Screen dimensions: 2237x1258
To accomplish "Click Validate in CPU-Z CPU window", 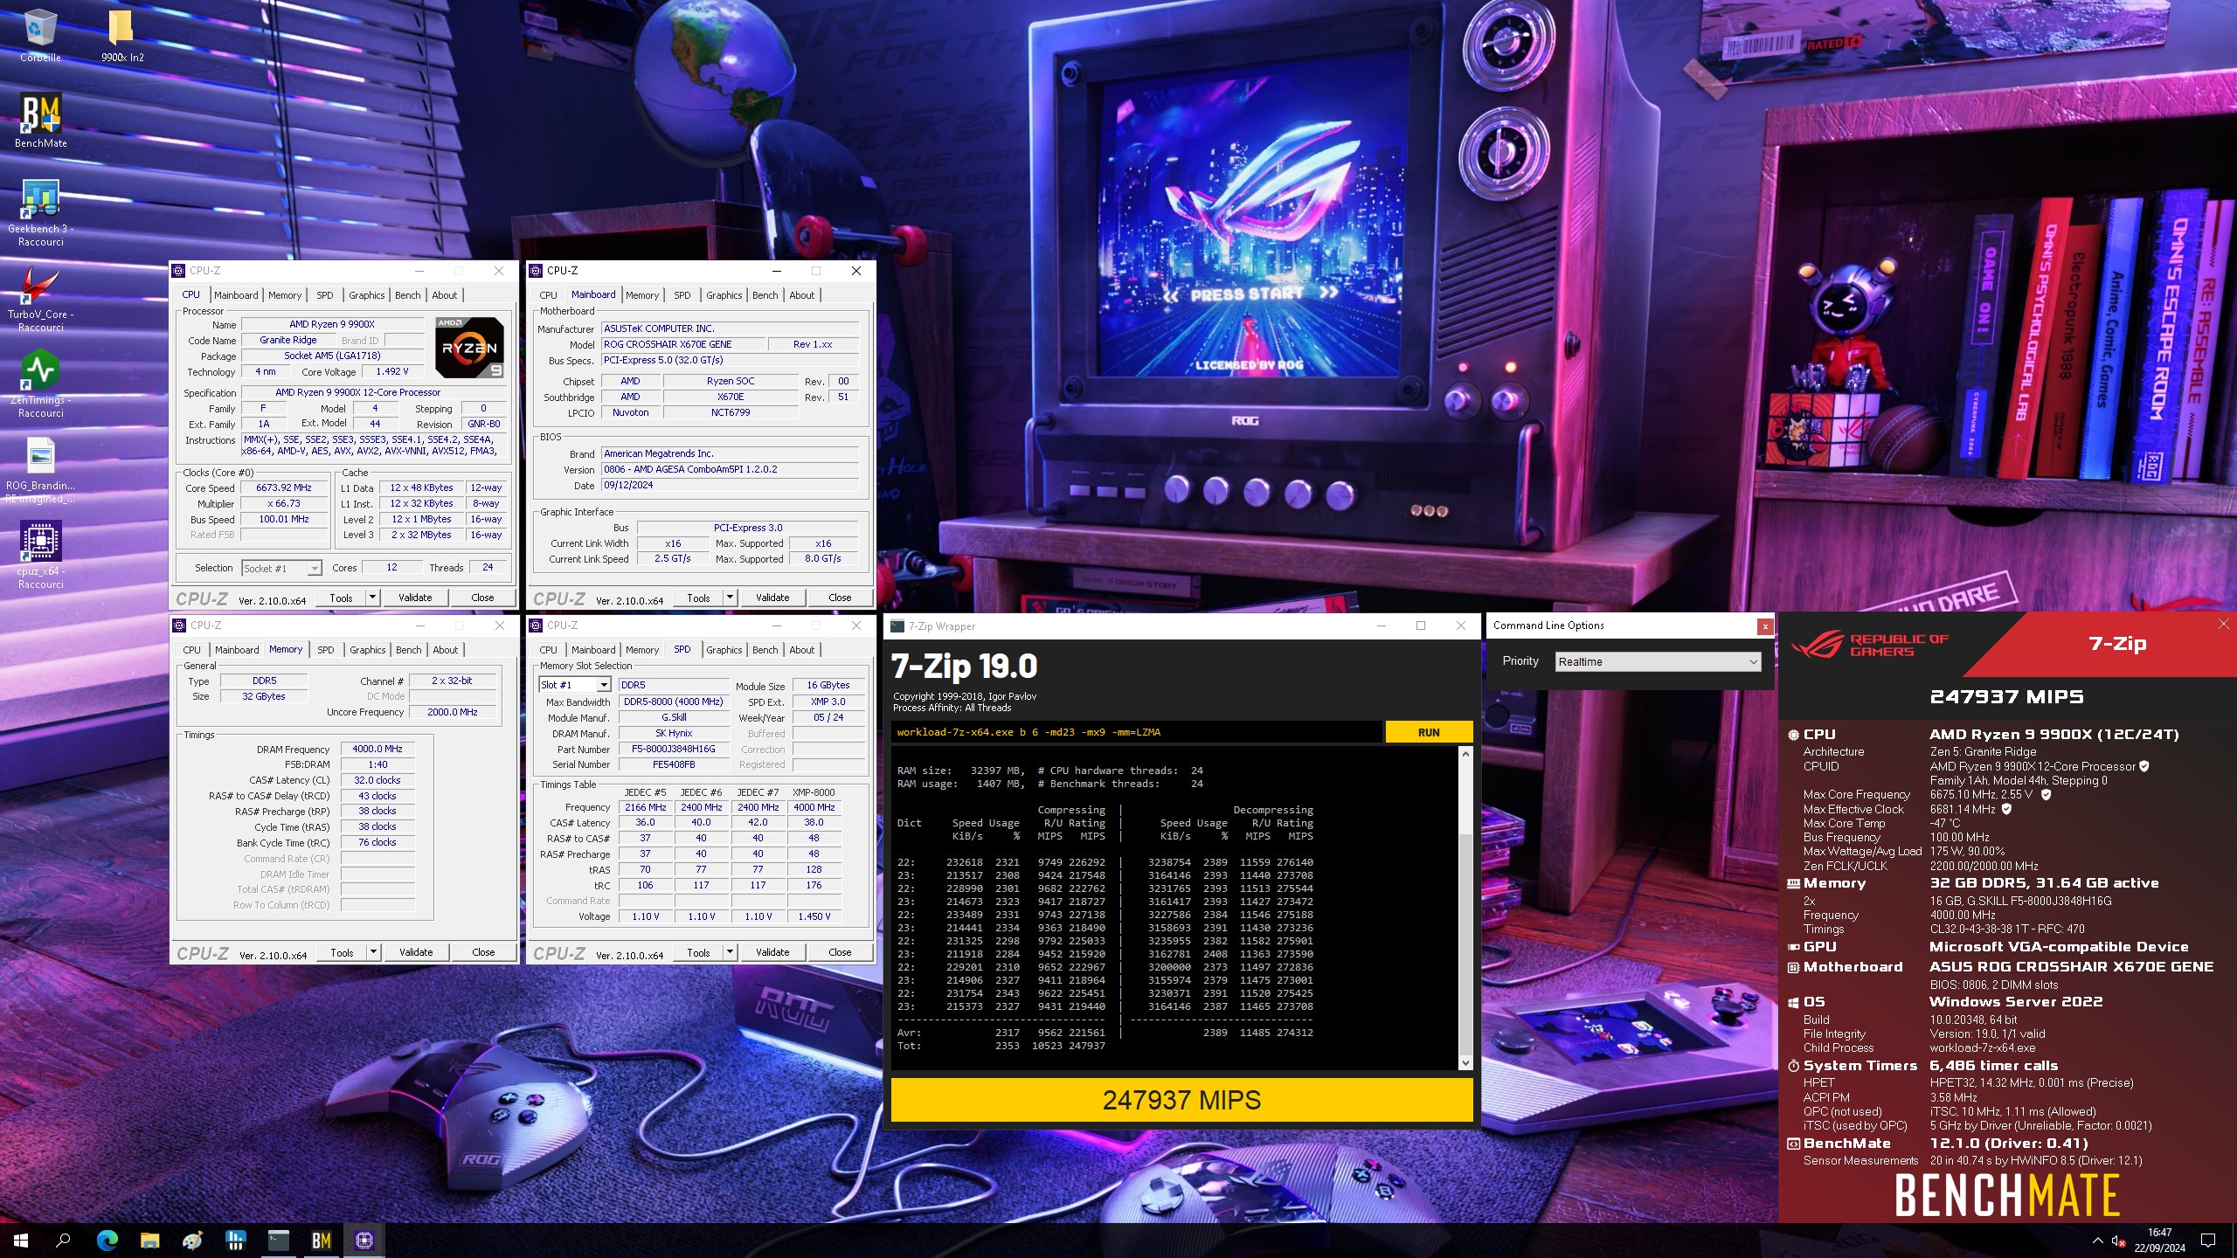I will 415,598.
